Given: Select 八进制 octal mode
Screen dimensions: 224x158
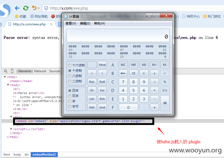Looking at the screenshot, I should pos(75,76).
